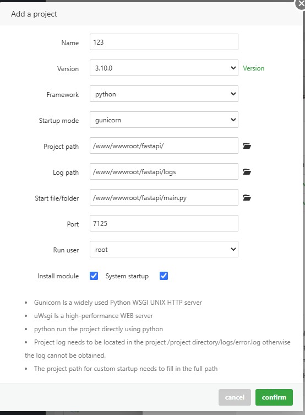Click the green confirm button
Screen dimensions: 305x415
274,397
